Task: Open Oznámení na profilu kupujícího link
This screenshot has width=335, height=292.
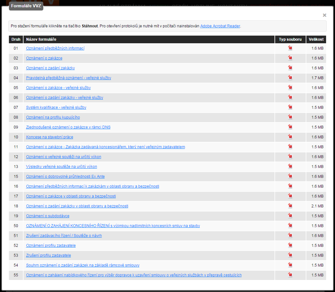Action: (x=53, y=117)
